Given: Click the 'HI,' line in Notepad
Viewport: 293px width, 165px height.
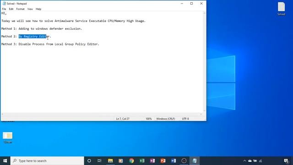Looking at the screenshot, I should point(4,13).
